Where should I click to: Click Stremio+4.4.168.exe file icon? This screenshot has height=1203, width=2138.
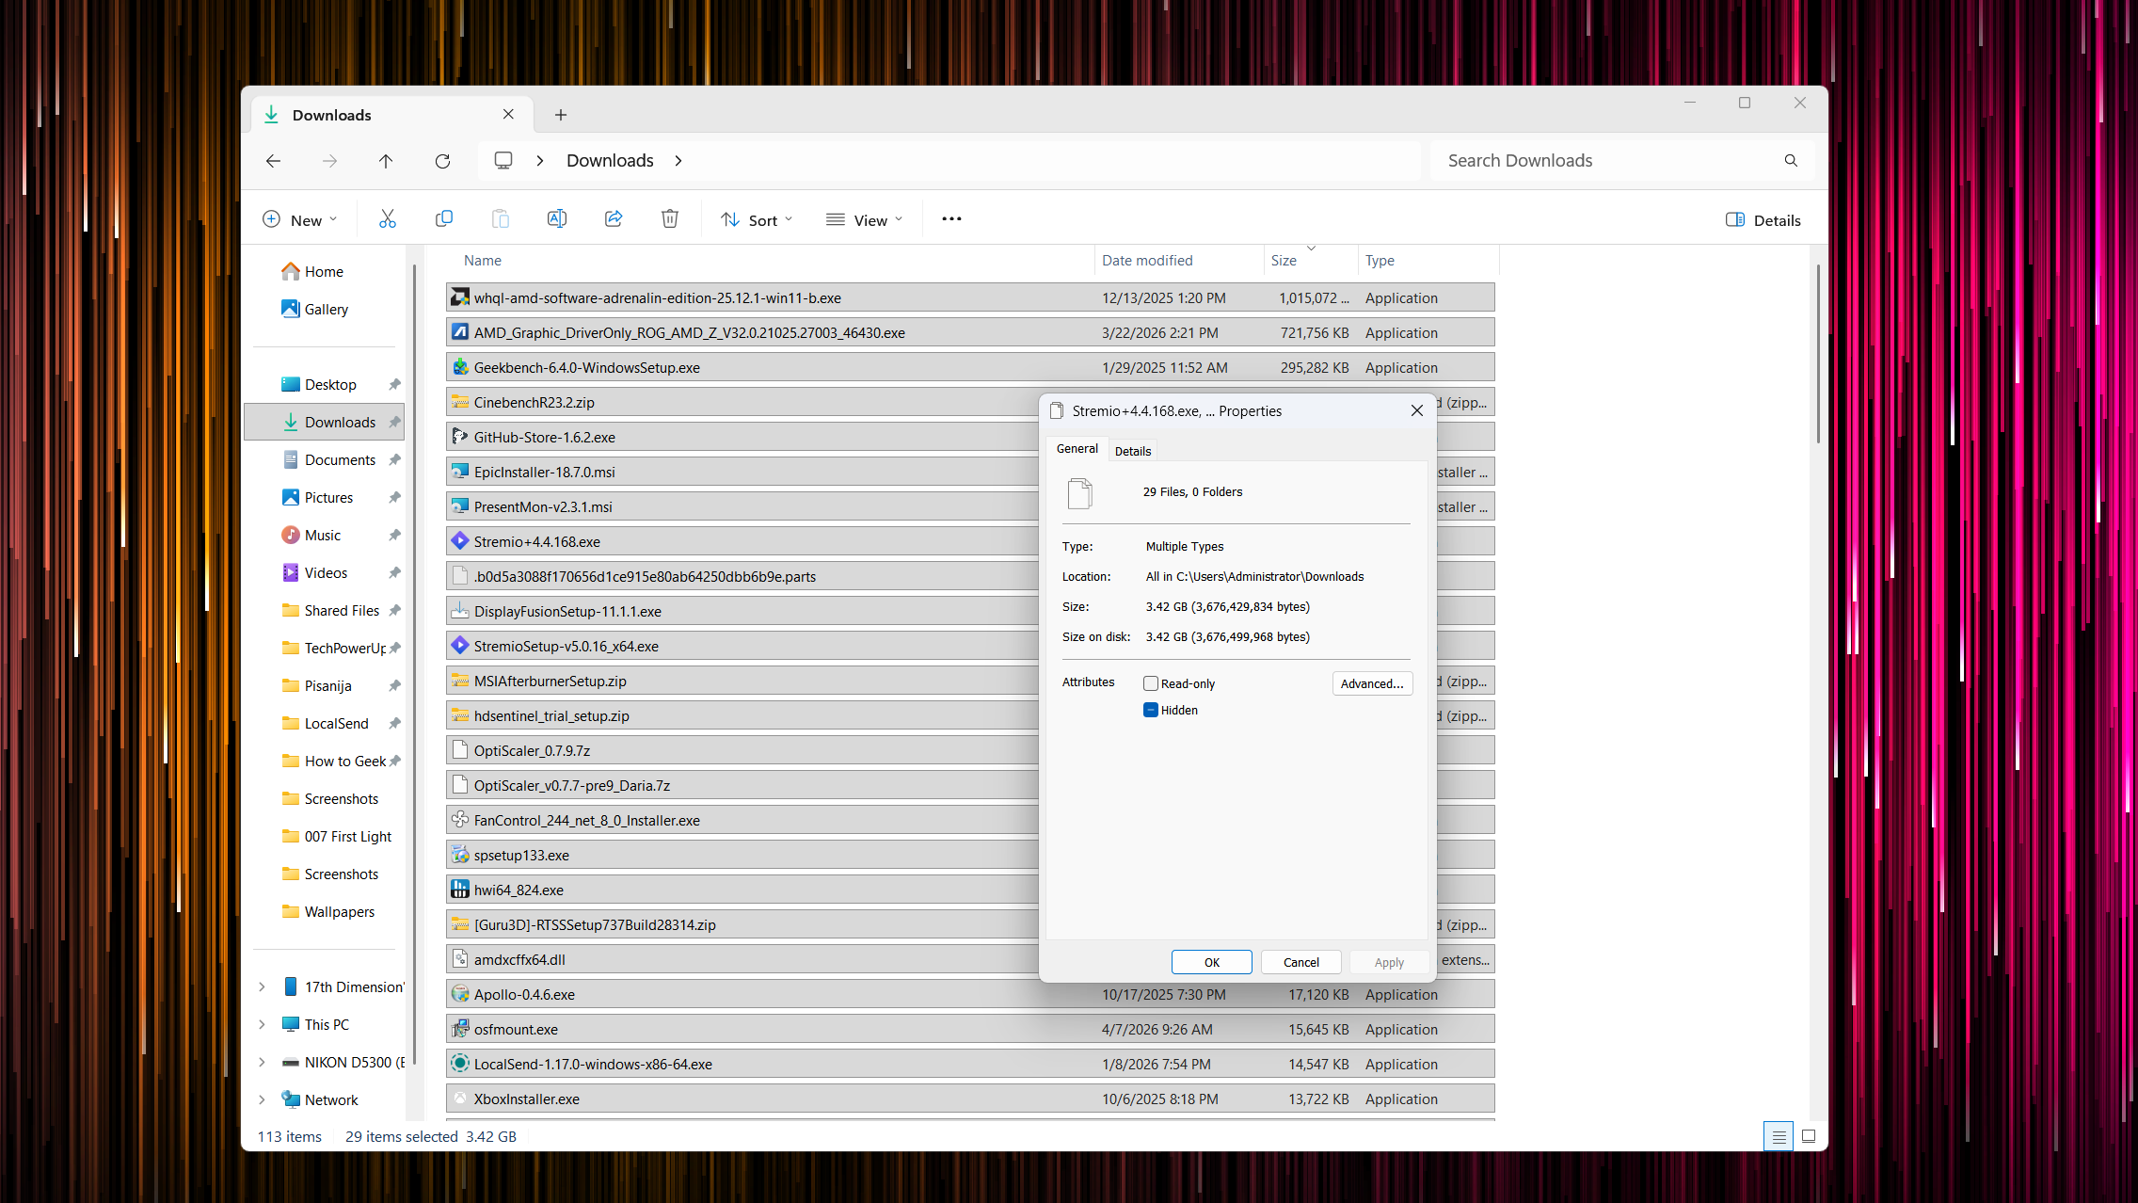pos(459,541)
